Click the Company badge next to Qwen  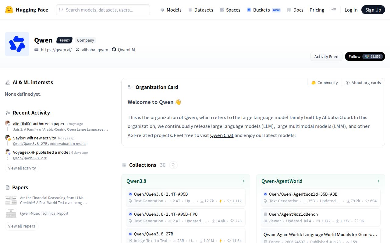86,40
